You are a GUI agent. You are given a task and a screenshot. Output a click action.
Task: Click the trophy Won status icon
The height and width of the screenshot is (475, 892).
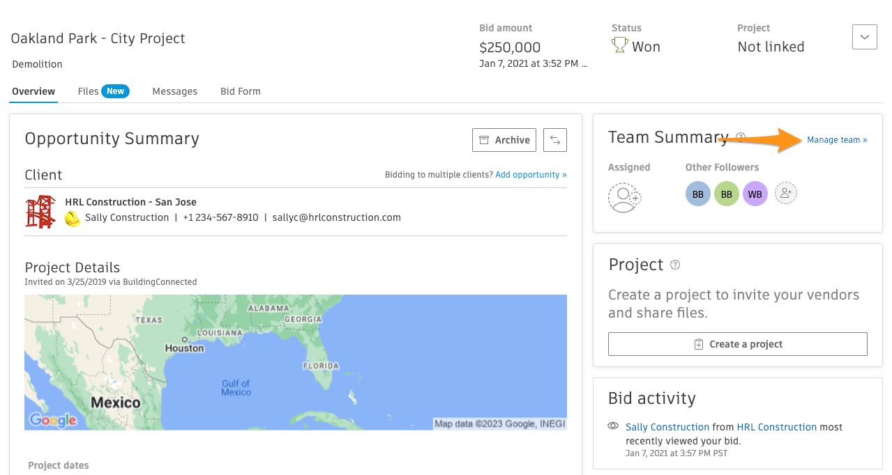click(619, 46)
